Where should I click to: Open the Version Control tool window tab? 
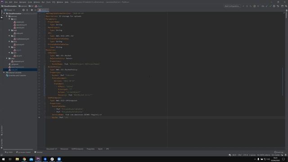[23, 152]
